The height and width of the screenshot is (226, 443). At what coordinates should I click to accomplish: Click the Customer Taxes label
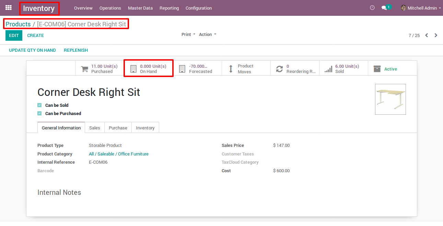click(238, 154)
